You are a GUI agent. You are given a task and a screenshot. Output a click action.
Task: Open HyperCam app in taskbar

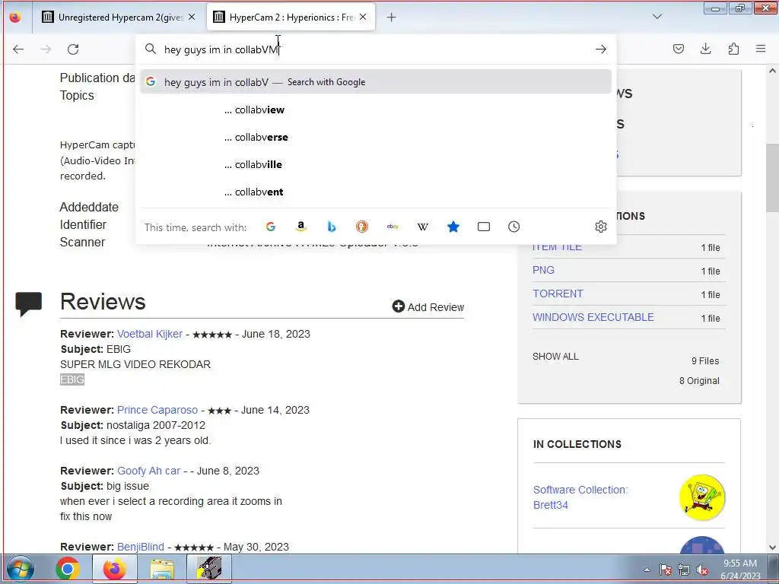[x=209, y=569]
